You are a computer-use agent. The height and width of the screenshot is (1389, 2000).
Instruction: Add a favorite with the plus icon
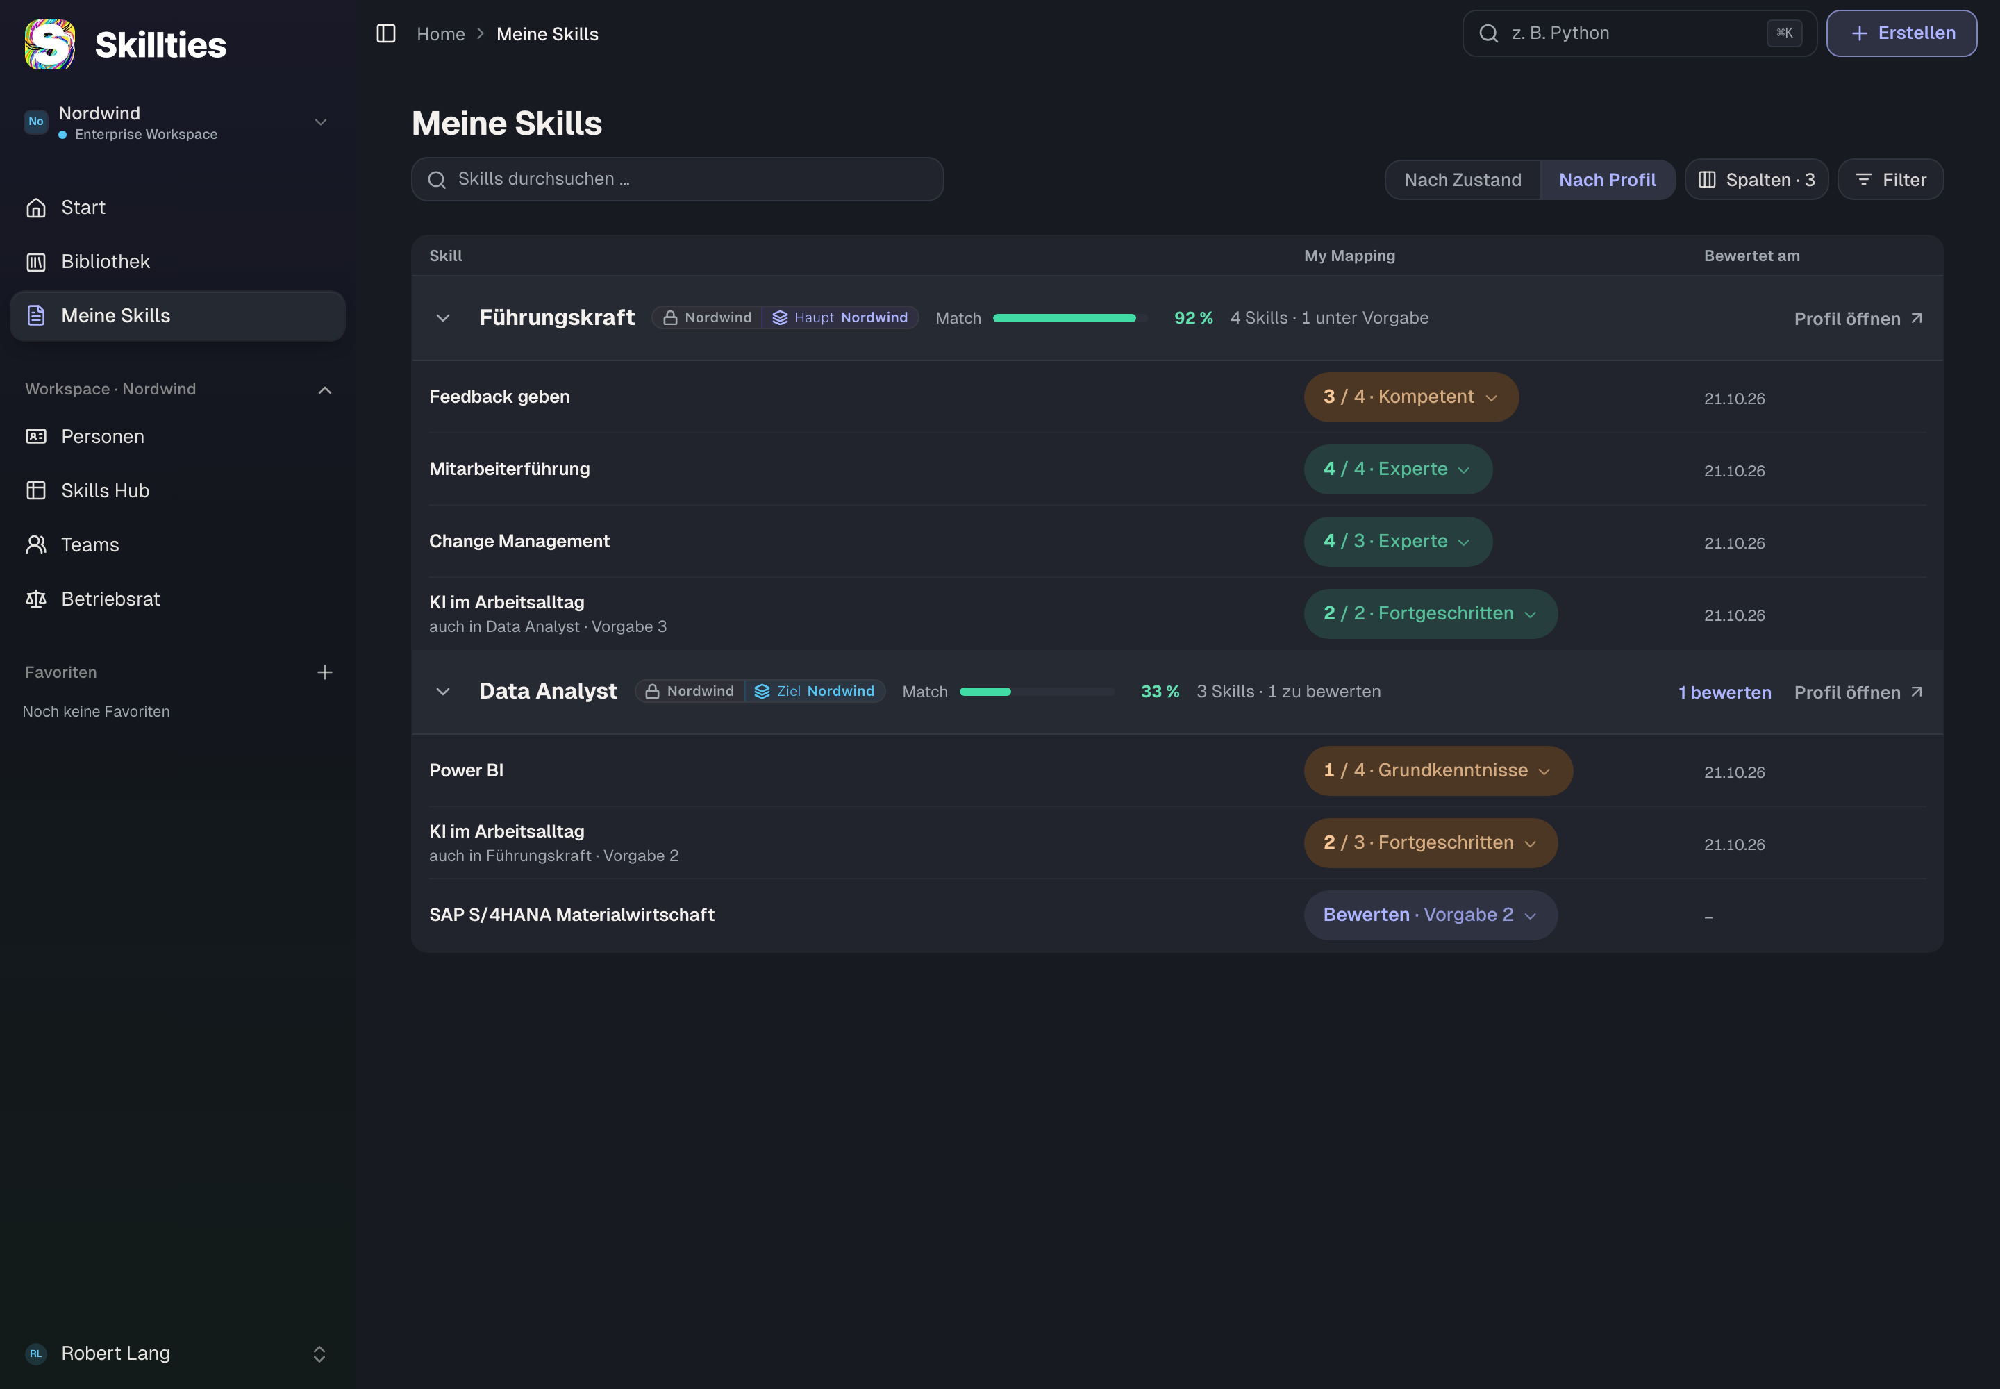pos(324,672)
